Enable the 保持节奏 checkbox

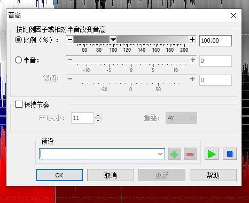click(x=19, y=104)
